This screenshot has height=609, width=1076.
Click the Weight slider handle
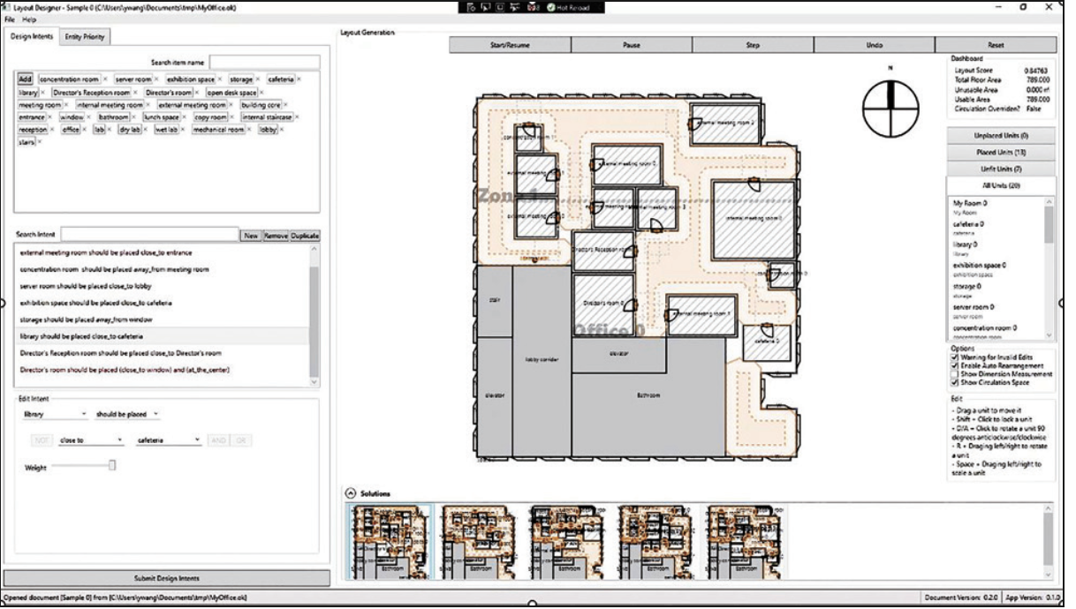coord(112,465)
